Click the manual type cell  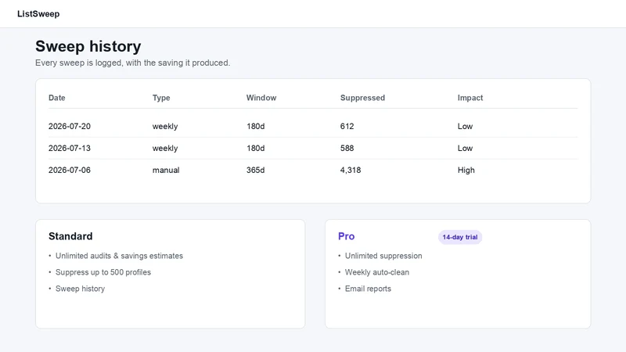pyautogui.click(x=166, y=170)
